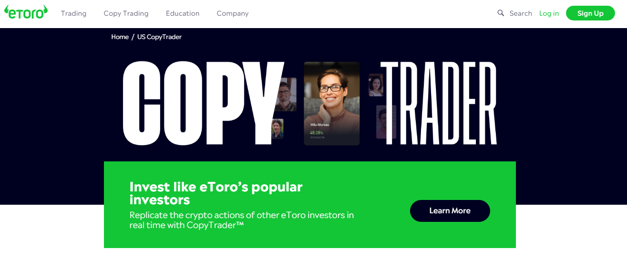This screenshot has height=259, width=627.
Task: Click the Learn More button
Action: point(450,211)
